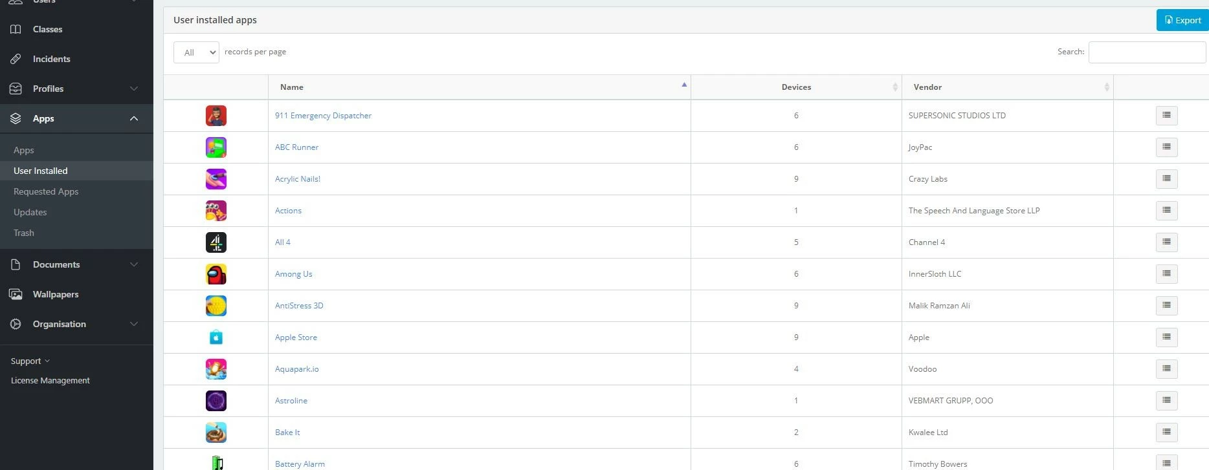Image resolution: width=1209 pixels, height=470 pixels.
Task: Click the AntiStress 3D app icon
Action: [216, 306]
